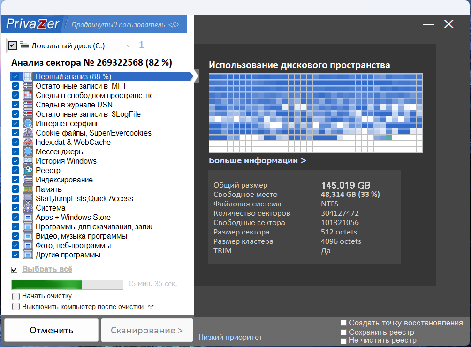This screenshot has width=471, height=347.
Task: Click the Другие программы icon
Action: click(x=28, y=255)
